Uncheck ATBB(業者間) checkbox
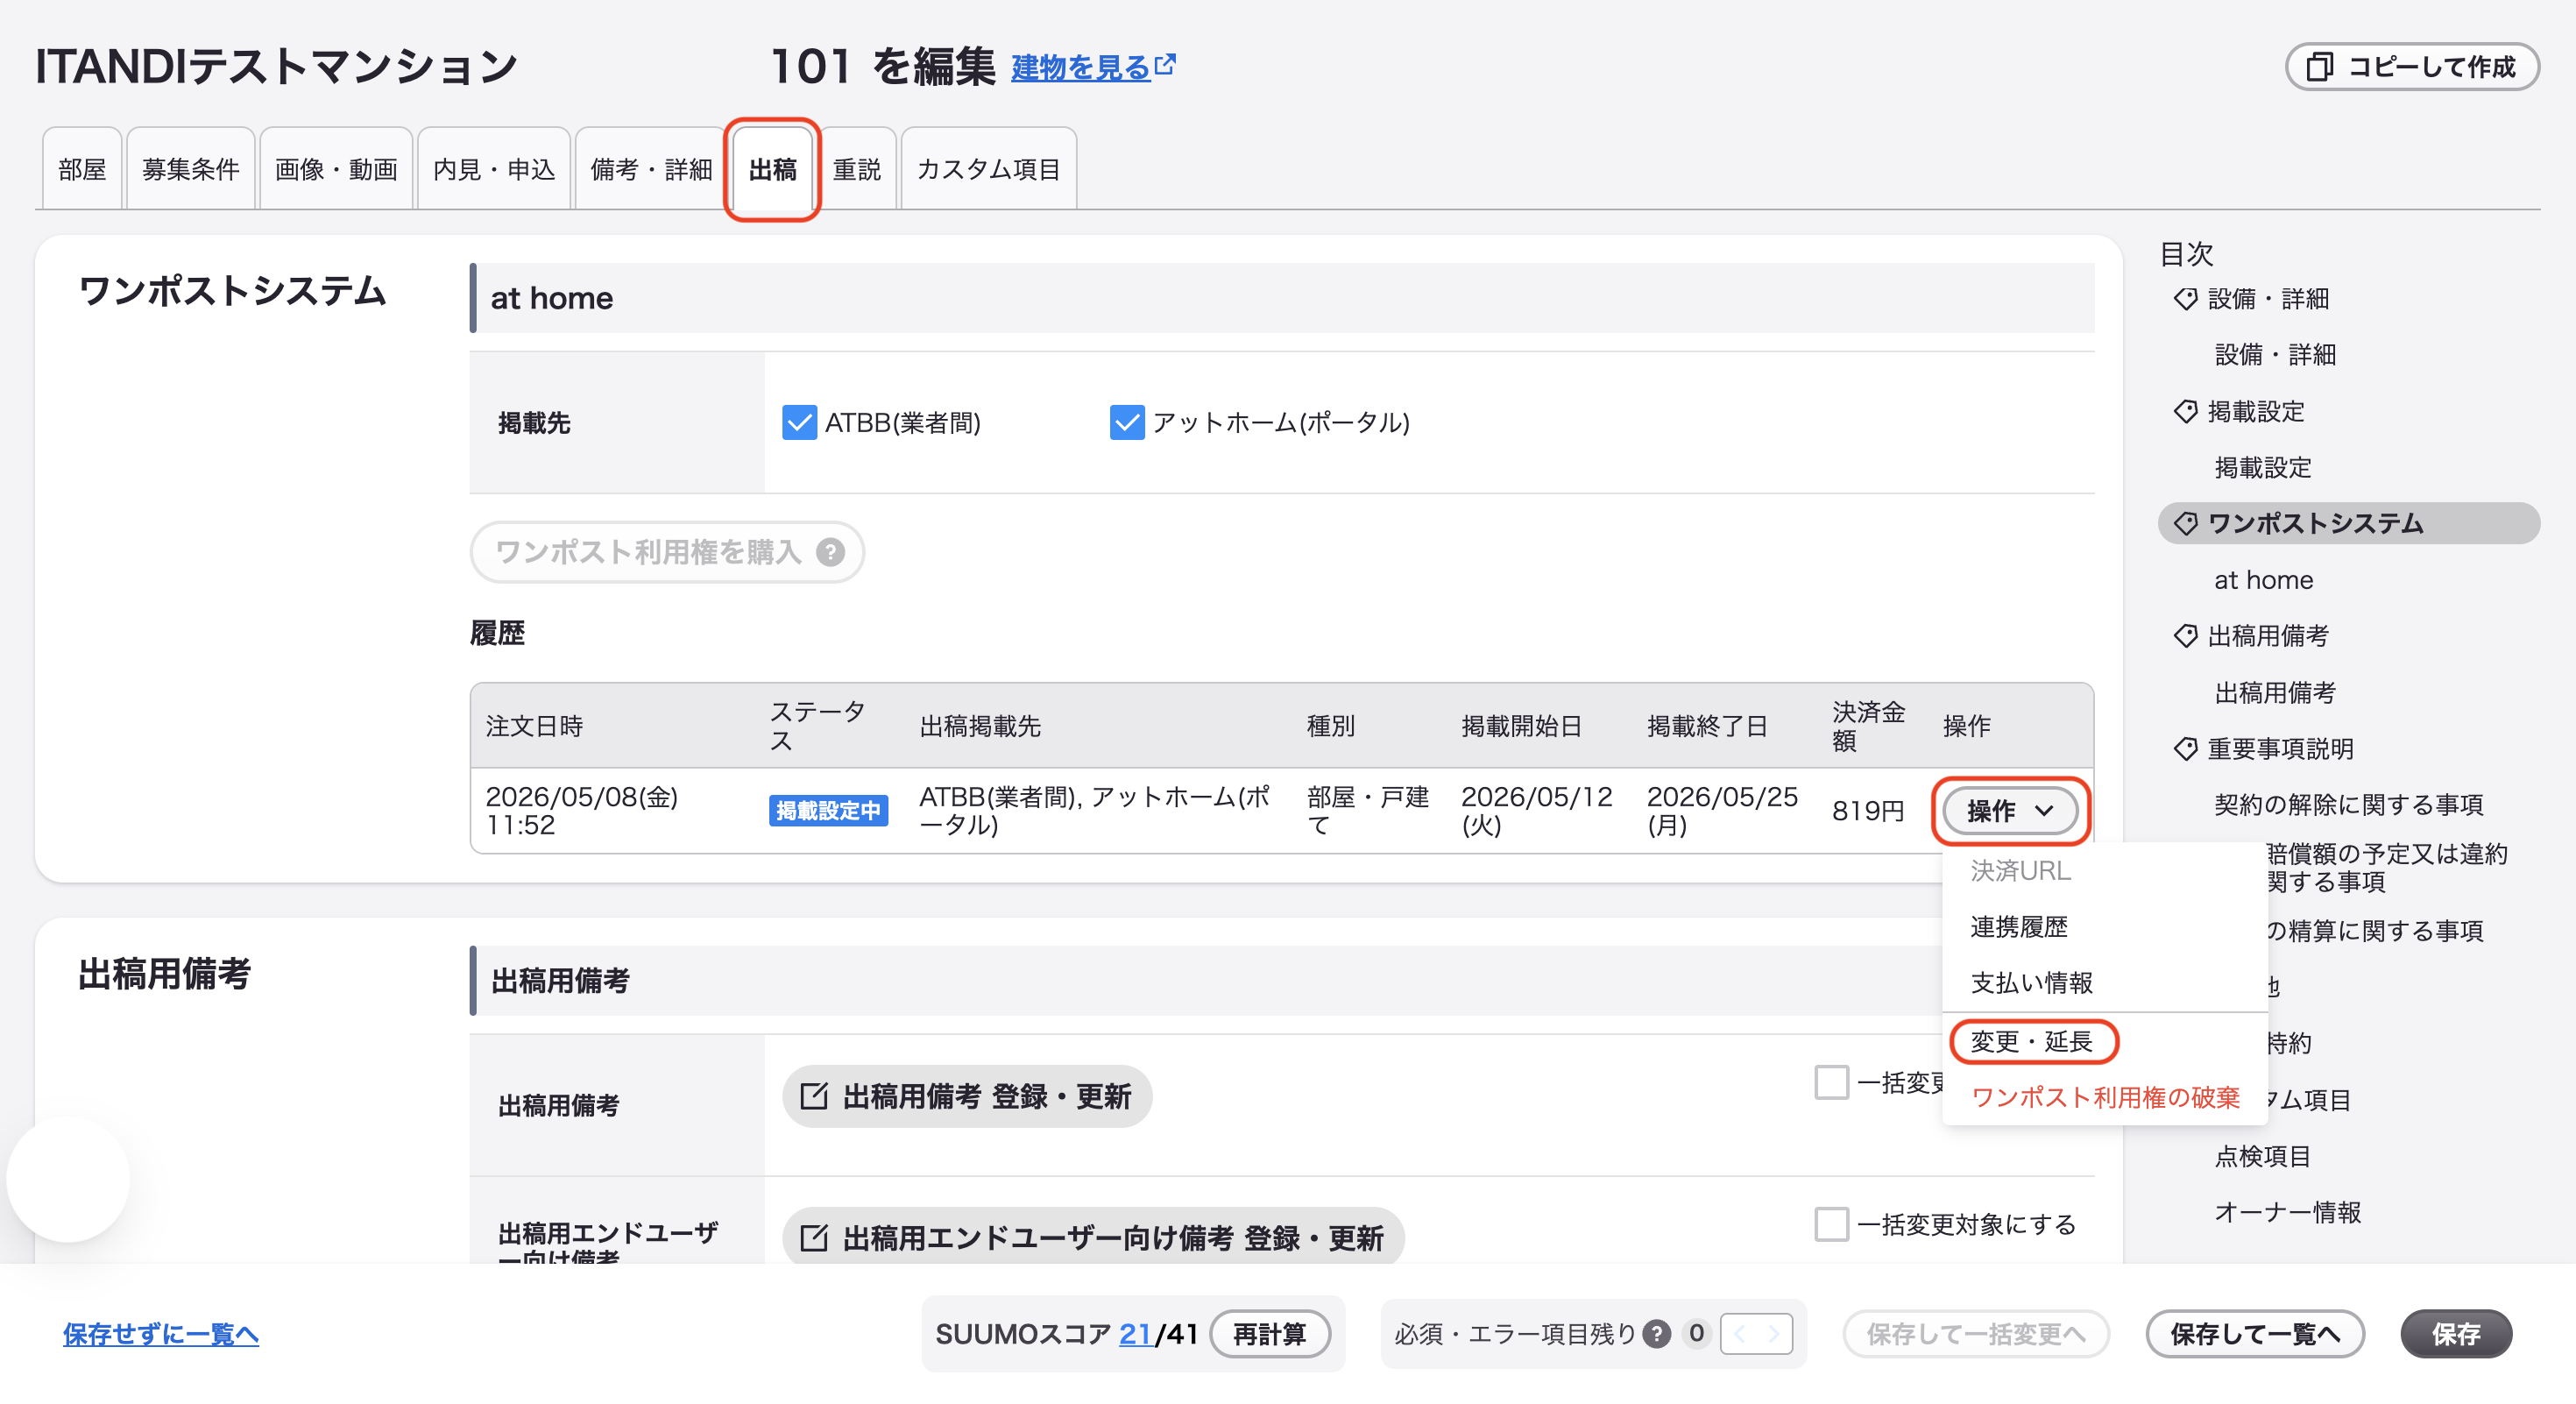This screenshot has height=1404, width=2576. tap(799, 422)
